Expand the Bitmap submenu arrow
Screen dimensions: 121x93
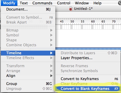click(x=51, y=30)
